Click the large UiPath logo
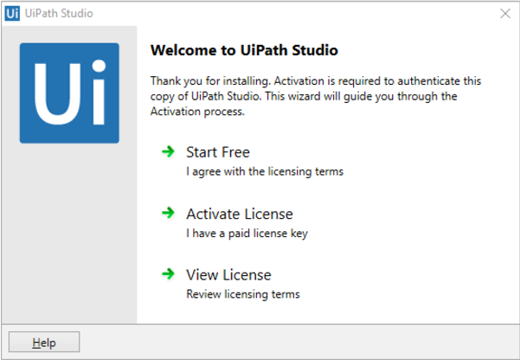520x360 pixels. (69, 93)
